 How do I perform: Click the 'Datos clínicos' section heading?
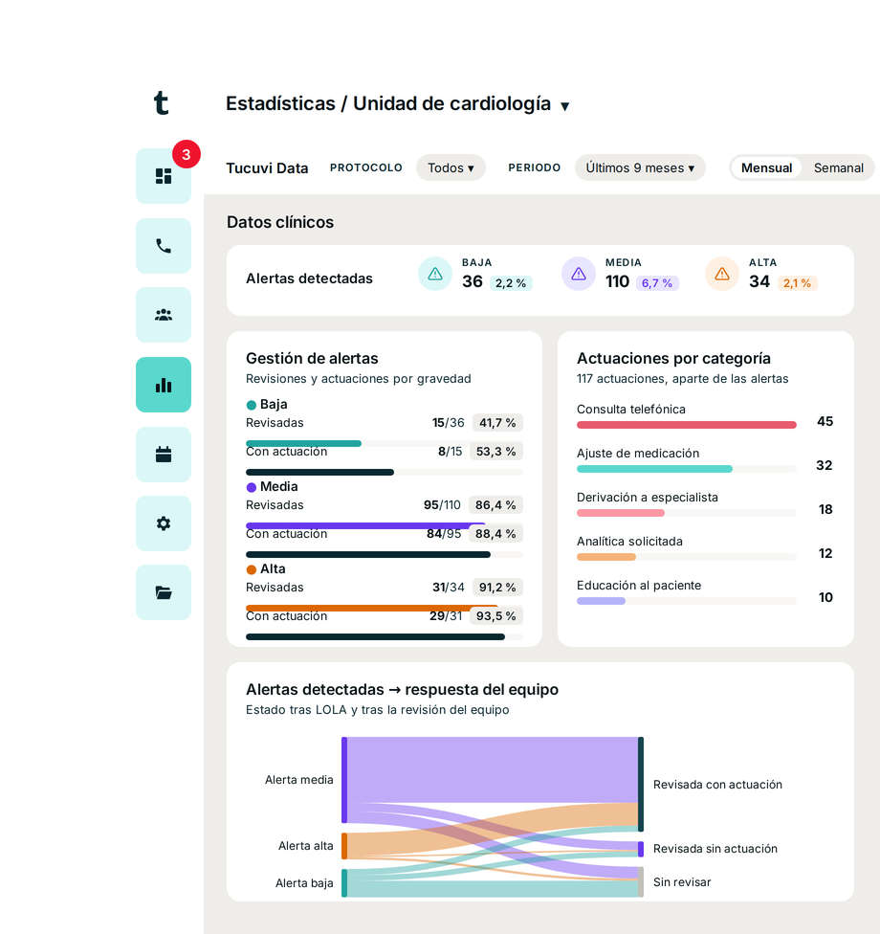(x=280, y=222)
